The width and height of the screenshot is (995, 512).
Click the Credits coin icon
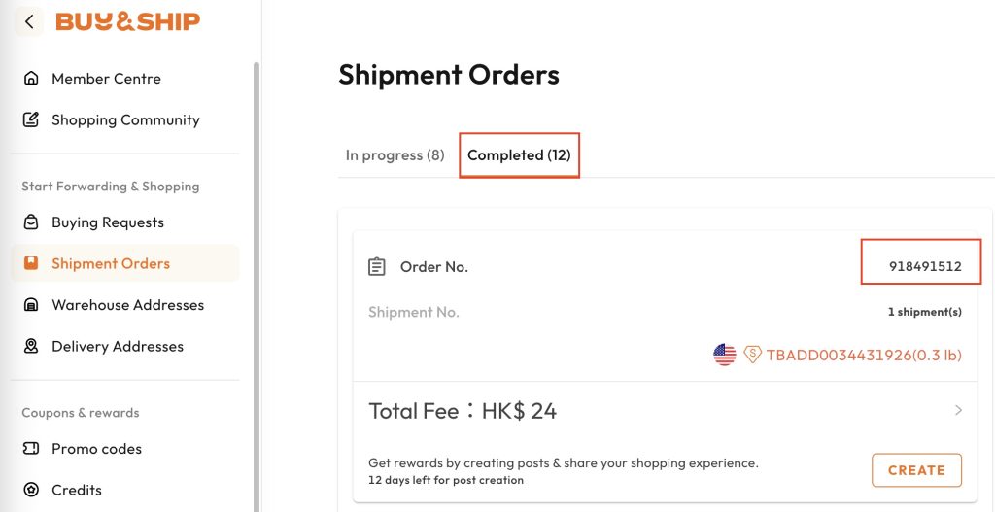click(31, 490)
